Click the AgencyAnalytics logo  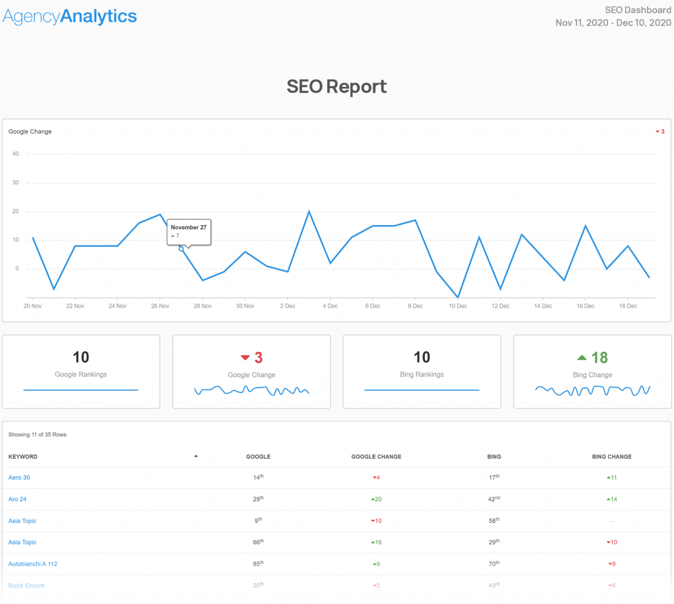tap(69, 16)
